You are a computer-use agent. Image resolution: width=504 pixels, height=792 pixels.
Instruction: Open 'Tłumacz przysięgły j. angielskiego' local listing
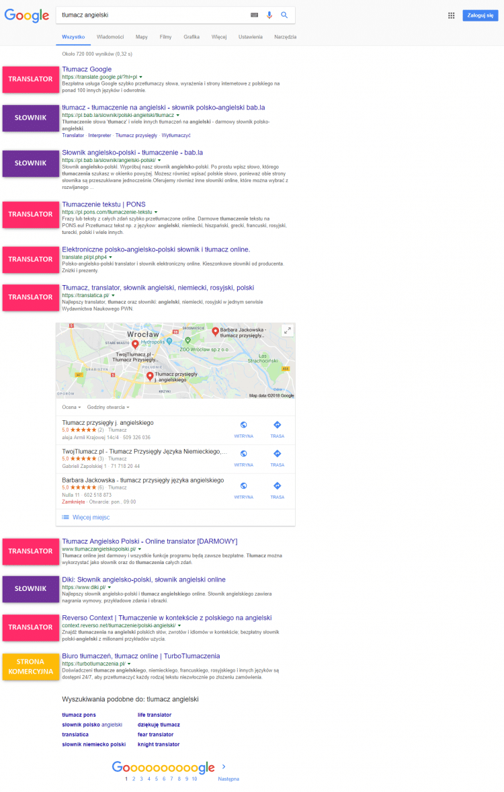(x=108, y=423)
